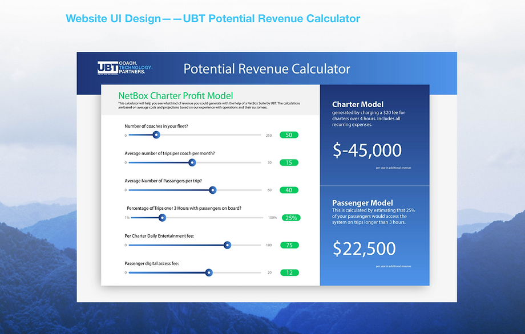
Task: Click the $-45,000 charter revenue figure
Action: (367, 150)
